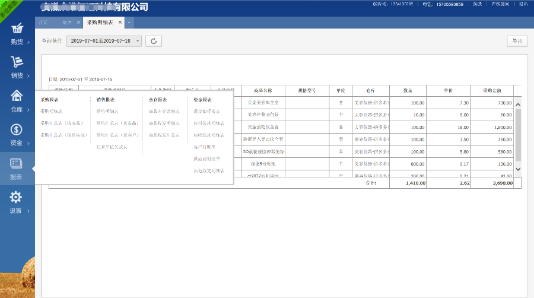
Task: Open 商品库存余额表 inventory report
Action: point(164,111)
